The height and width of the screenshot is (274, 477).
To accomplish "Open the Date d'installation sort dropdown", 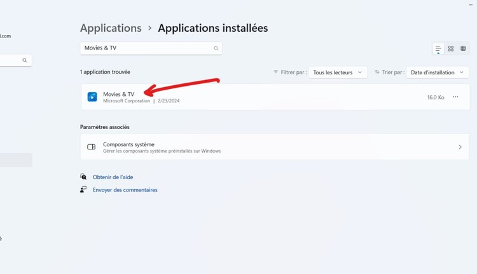I will pos(437,72).
